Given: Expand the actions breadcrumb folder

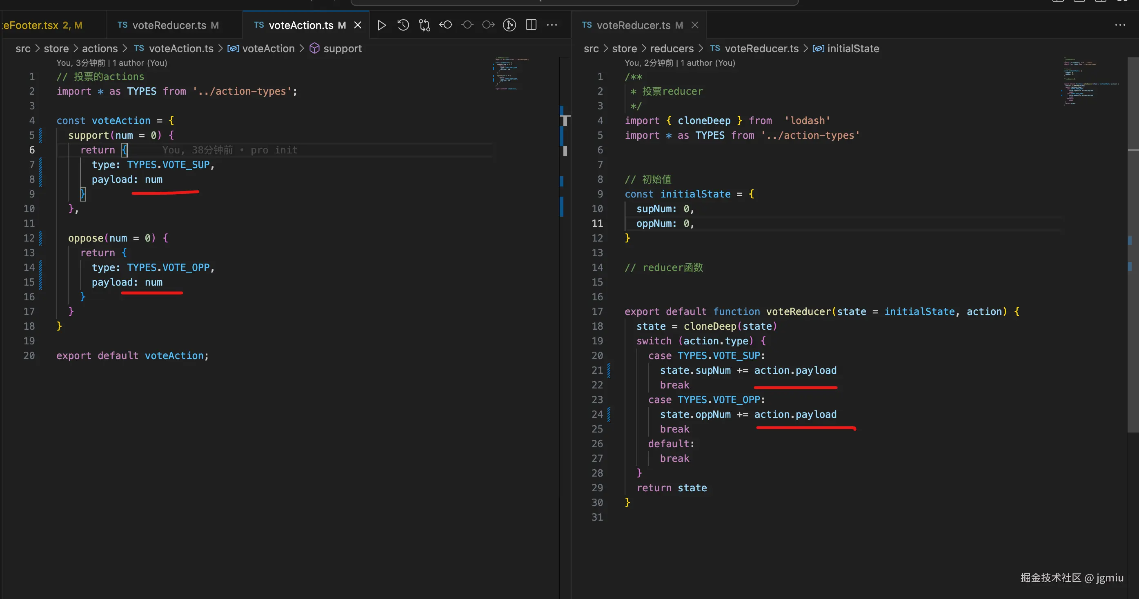Looking at the screenshot, I should (x=100, y=49).
